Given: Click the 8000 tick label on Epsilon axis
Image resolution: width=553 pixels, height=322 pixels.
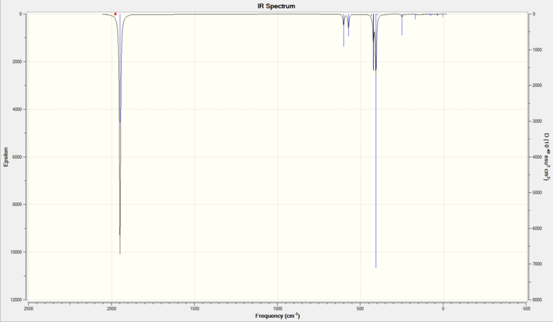Looking at the screenshot, I should click(17, 205).
